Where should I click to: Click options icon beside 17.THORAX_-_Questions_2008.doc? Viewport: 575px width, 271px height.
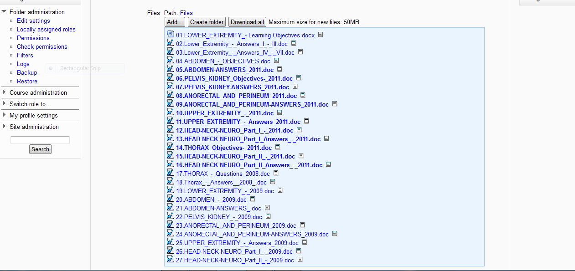point(276,173)
